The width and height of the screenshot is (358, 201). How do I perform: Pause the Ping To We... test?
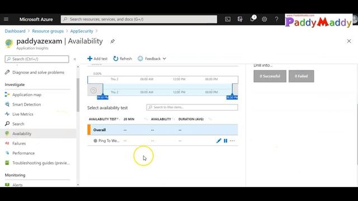[x=225, y=141]
